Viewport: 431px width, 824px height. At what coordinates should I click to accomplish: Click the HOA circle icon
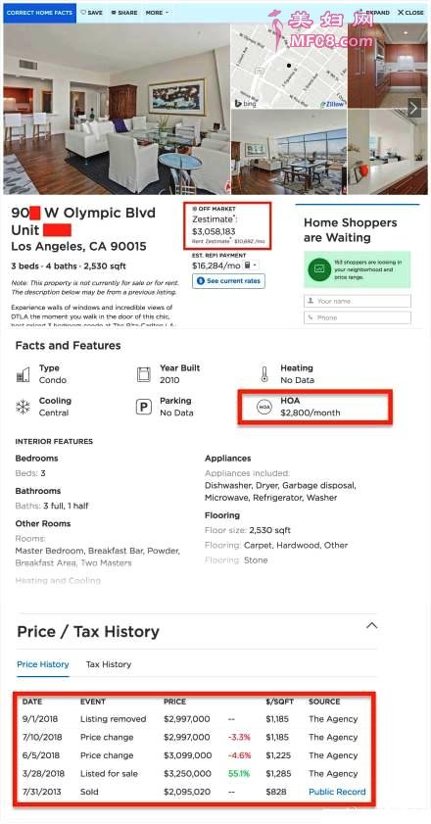(263, 407)
